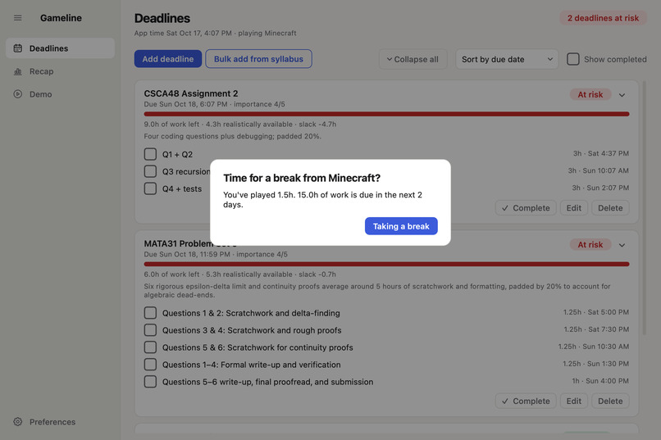Click '9.0h of work left' summary line
This screenshot has width=661, height=440.
coord(240,125)
